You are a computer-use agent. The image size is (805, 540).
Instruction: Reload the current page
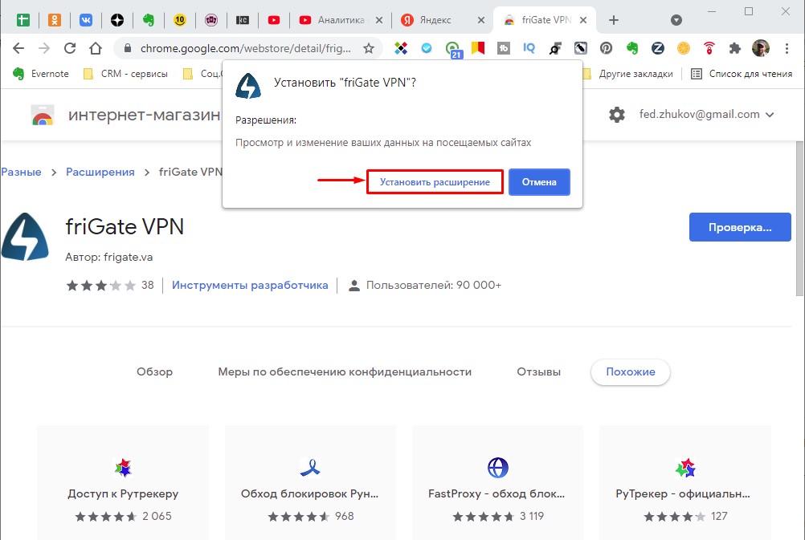point(70,48)
